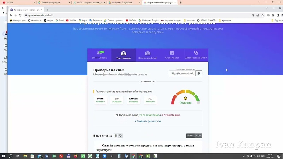Open the Спам-листы tab
The width and height of the screenshot is (283, 159).
point(172,55)
